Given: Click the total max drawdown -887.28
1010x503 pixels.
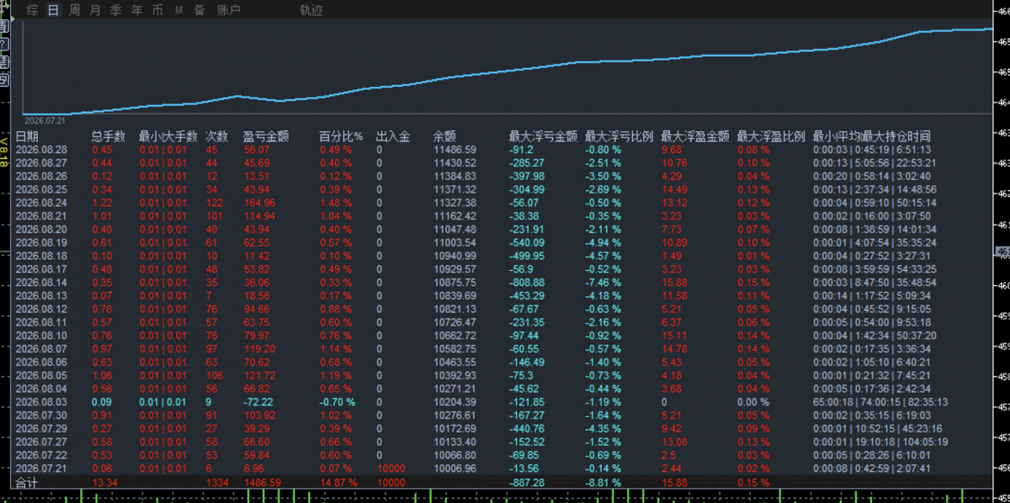Looking at the screenshot, I should point(527,483).
